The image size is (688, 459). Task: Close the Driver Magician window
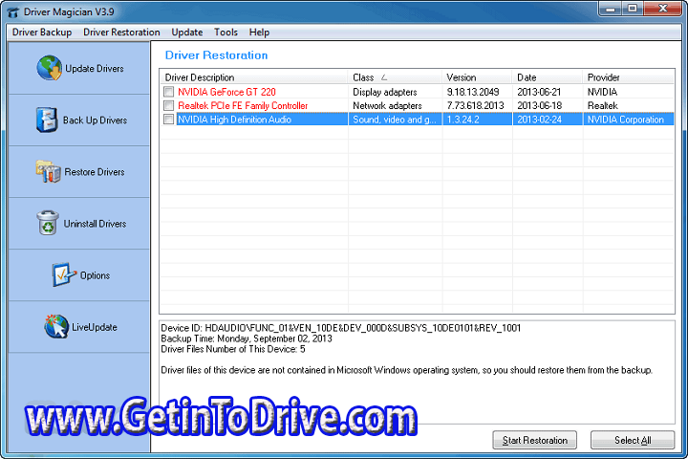[x=663, y=9]
